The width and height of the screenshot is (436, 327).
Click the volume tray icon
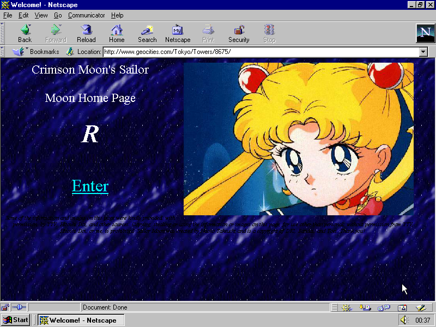click(x=404, y=320)
